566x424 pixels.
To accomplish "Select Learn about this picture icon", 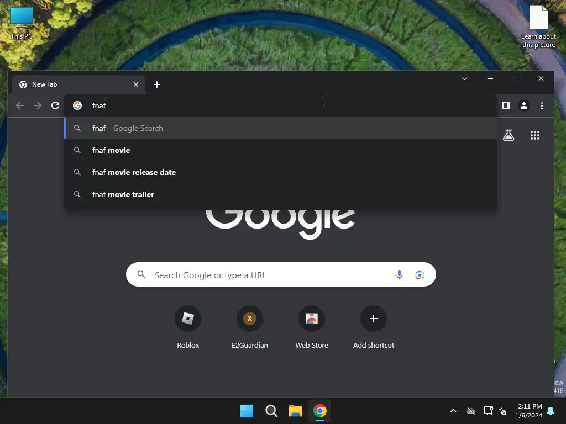I will point(538,26).
